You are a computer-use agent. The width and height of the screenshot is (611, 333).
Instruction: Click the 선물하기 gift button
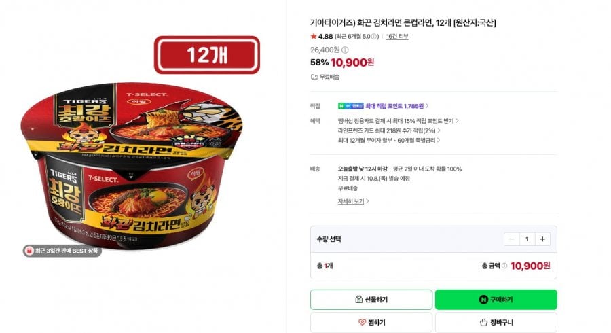371,300
